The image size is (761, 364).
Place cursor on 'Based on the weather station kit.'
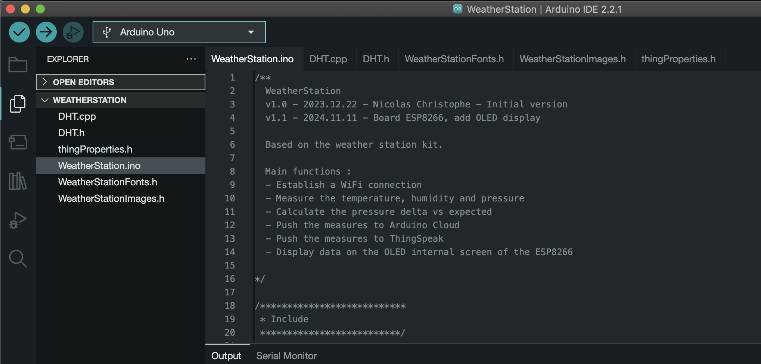tap(354, 145)
